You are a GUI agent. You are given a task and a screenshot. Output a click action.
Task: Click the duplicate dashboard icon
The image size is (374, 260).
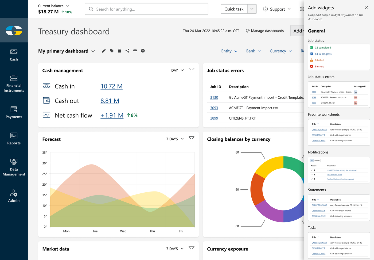pyautogui.click(x=111, y=51)
